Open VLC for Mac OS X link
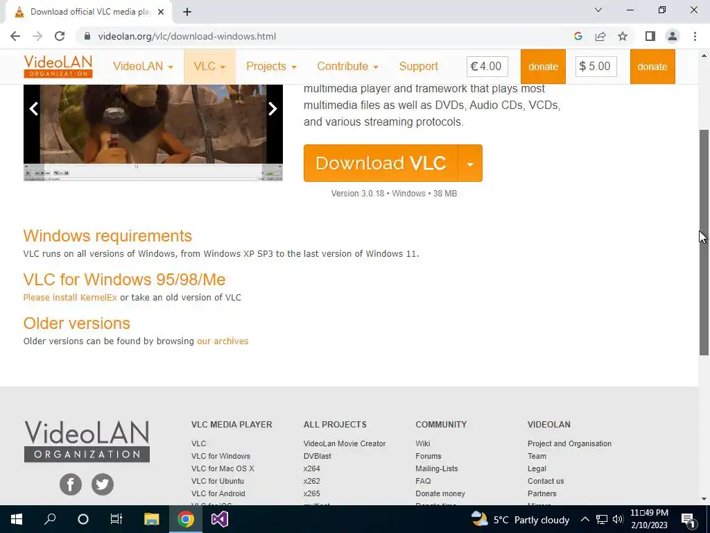This screenshot has height=533, width=710. (x=223, y=468)
